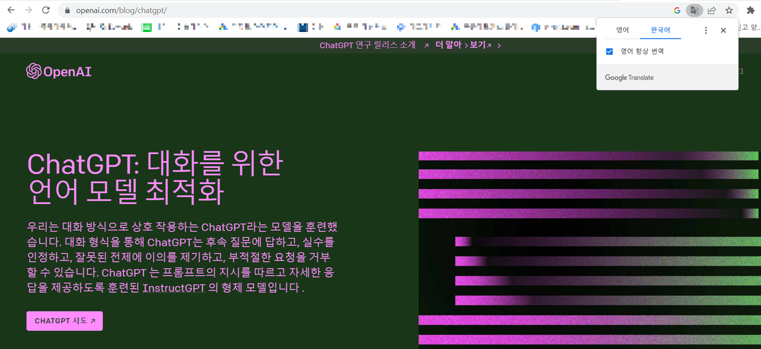
Task: Select the '한국어' language tab
Action: pos(660,30)
